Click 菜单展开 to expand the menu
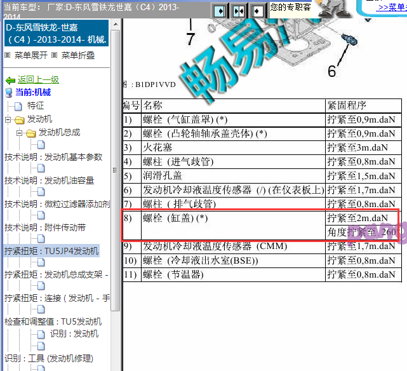Image resolution: width=407 pixels, height=371 pixels. click(31, 55)
